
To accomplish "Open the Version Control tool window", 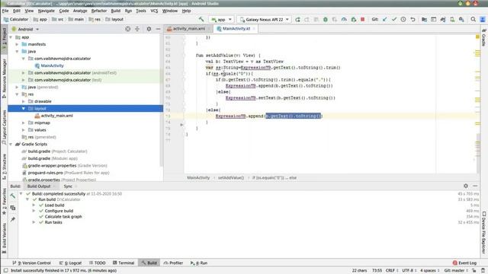I will [x=31, y=263].
